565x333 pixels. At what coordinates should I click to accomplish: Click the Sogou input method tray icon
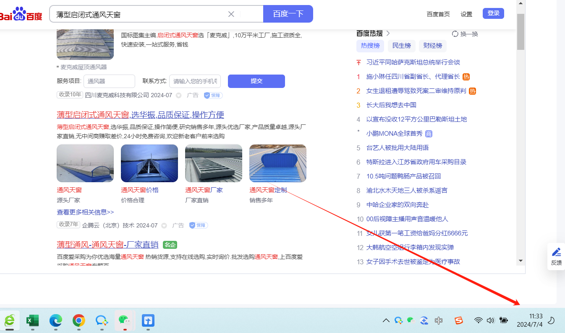pyautogui.click(x=459, y=320)
